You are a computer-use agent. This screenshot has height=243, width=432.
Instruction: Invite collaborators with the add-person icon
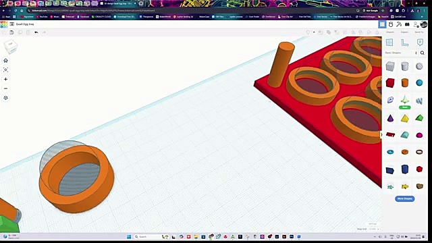click(x=416, y=24)
